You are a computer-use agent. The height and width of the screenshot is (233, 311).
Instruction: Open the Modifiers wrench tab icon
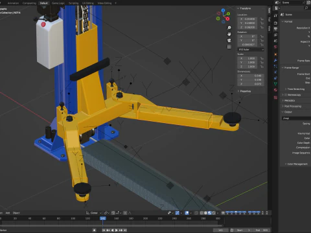275,60
